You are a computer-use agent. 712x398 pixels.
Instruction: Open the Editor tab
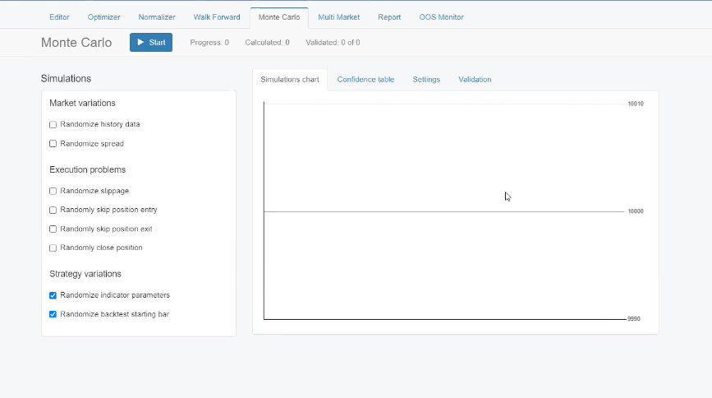tap(59, 17)
